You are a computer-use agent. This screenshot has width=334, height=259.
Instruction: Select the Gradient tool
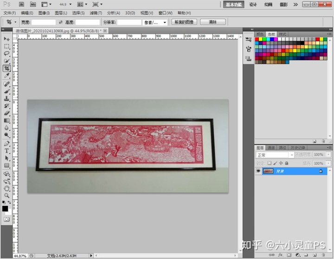pyautogui.click(x=6, y=120)
